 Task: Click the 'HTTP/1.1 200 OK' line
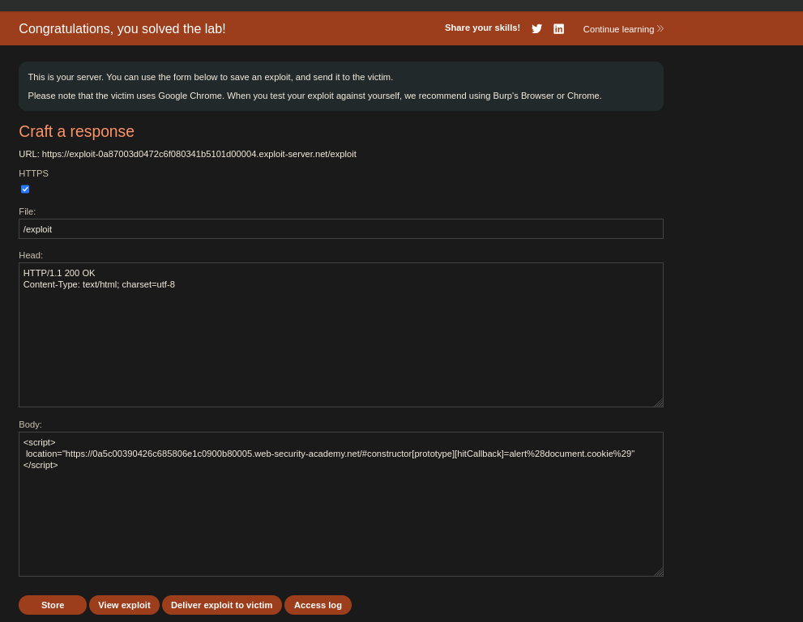click(59, 273)
